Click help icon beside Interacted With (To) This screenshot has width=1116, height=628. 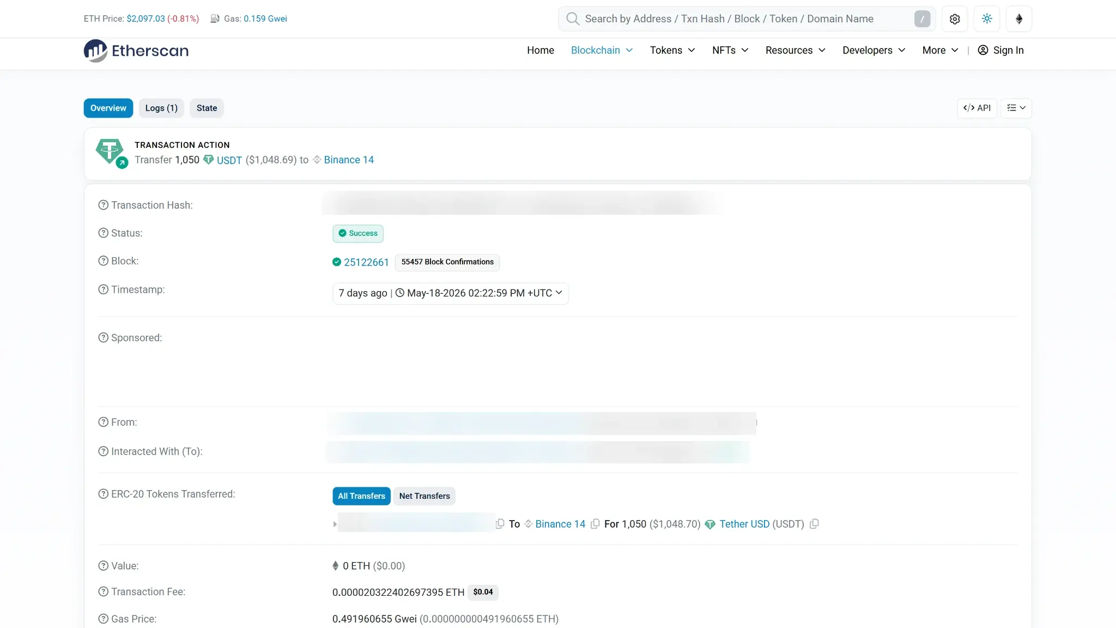(x=103, y=451)
